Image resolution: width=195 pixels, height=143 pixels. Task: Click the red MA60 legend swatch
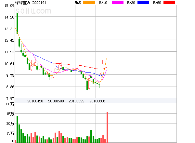point(169,2)
